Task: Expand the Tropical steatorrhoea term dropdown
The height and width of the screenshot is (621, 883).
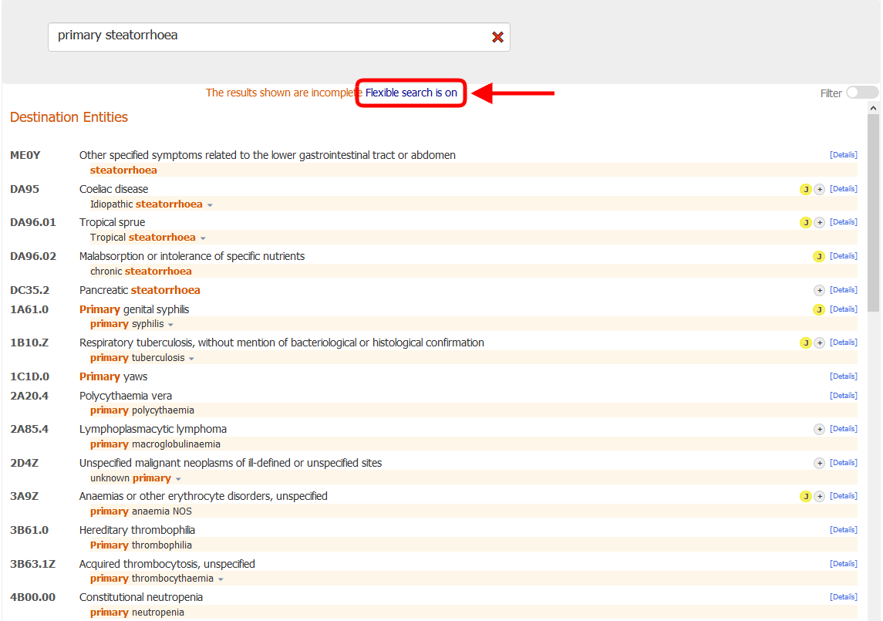Action: (x=203, y=237)
